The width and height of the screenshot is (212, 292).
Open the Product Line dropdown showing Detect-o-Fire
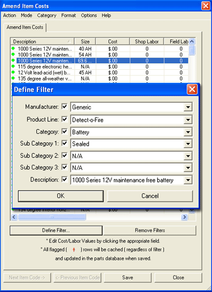click(x=188, y=120)
